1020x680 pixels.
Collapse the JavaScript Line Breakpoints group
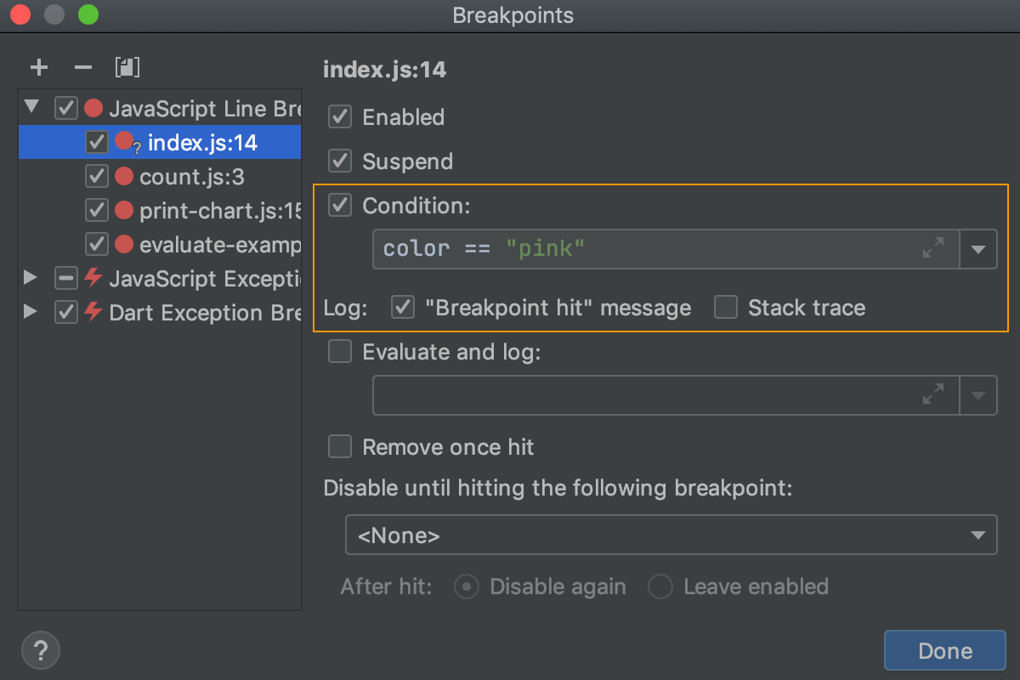[x=30, y=108]
